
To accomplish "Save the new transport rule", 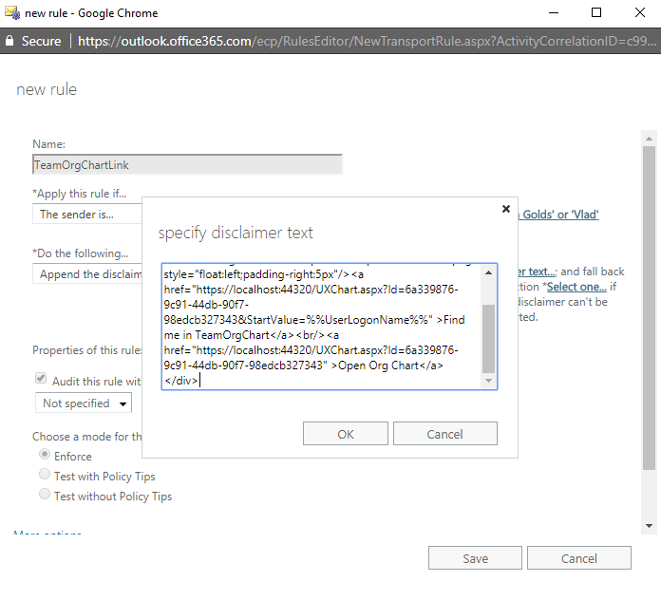I will pos(475,558).
